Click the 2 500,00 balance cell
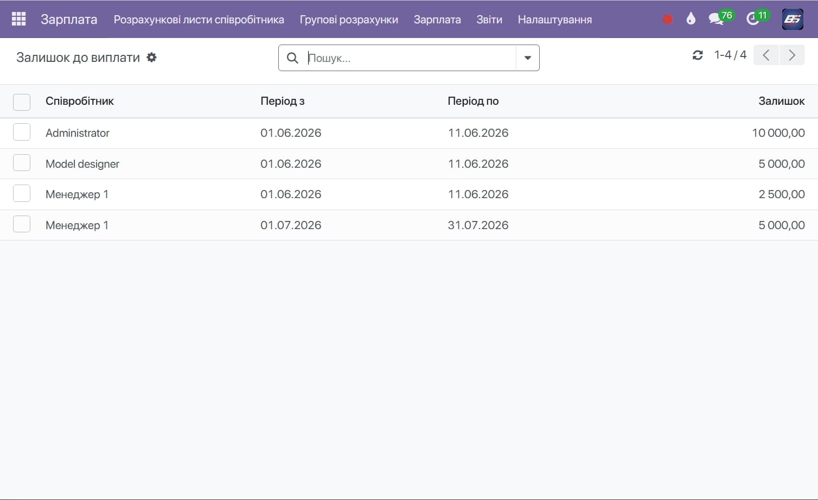The width and height of the screenshot is (818, 500). point(782,194)
